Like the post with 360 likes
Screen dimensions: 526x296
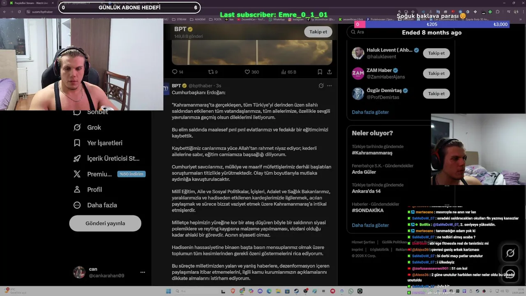251,72
